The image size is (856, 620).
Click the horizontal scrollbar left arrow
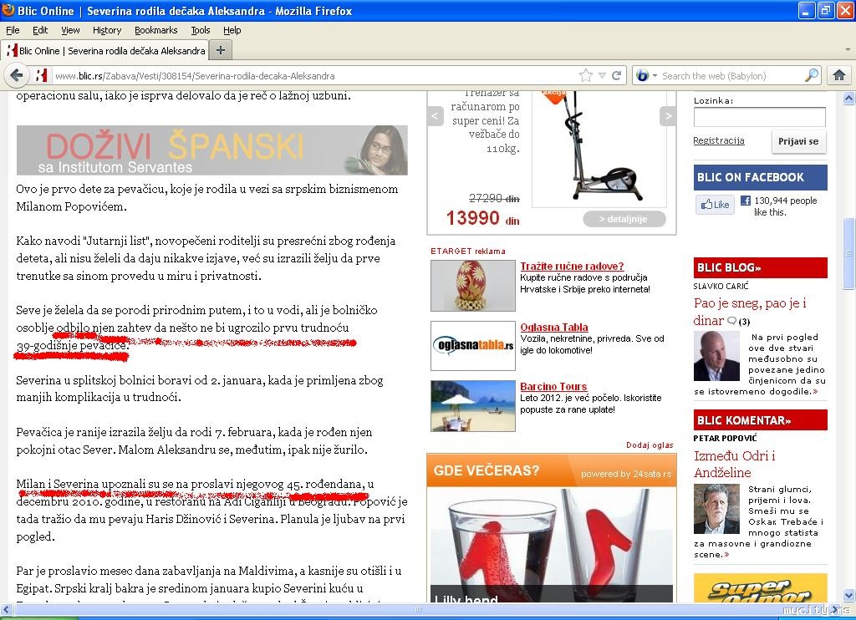[x=6, y=609]
